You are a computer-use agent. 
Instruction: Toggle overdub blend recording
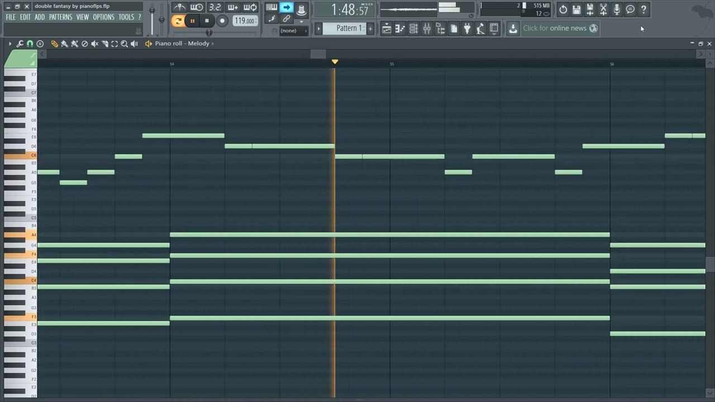pos(233,7)
